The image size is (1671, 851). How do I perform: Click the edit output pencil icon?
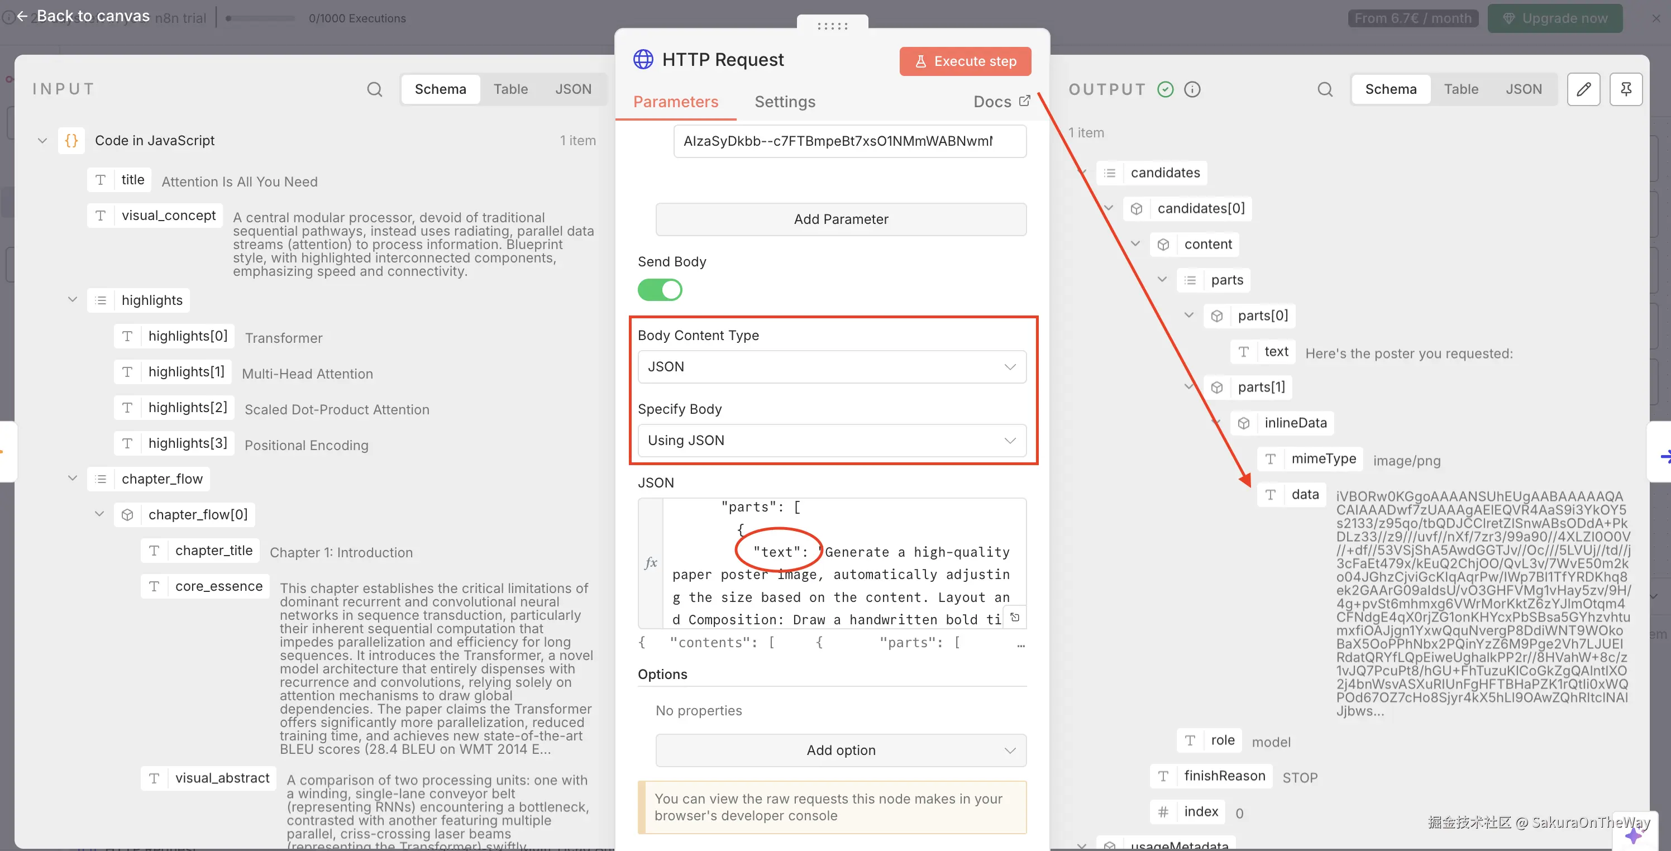[x=1583, y=89]
